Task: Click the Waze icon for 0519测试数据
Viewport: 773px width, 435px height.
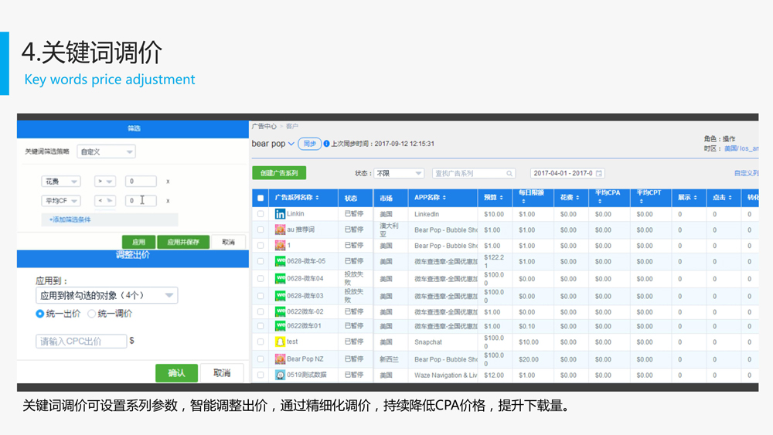Action: [280, 376]
